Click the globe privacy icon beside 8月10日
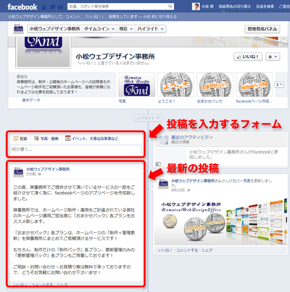Screen dimensions: 290x292 189,190
